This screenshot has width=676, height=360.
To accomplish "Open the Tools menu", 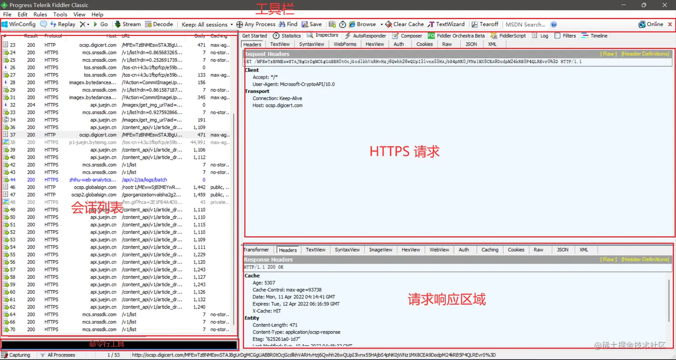I will point(60,14).
